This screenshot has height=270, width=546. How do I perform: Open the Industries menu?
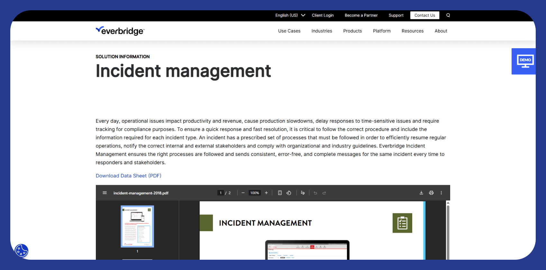point(322,31)
